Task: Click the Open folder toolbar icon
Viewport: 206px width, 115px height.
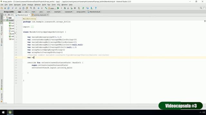Action: point(2,8)
